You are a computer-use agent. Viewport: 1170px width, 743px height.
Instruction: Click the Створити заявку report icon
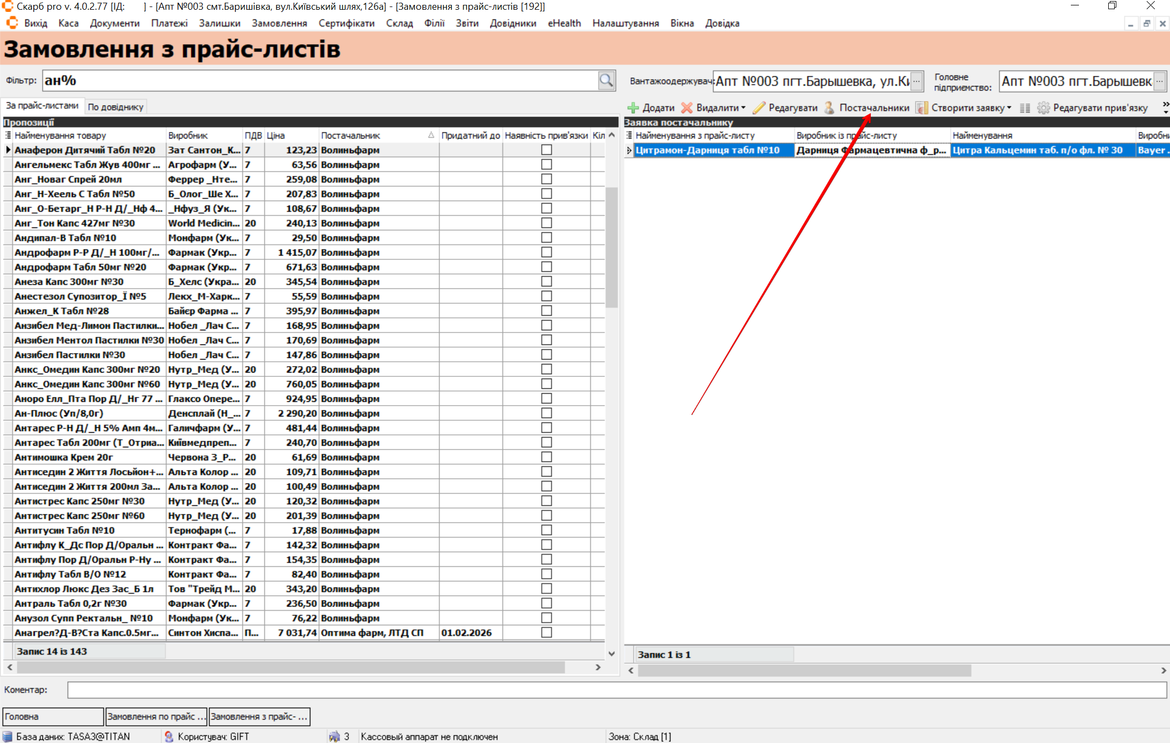pyautogui.click(x=921, y=108)
